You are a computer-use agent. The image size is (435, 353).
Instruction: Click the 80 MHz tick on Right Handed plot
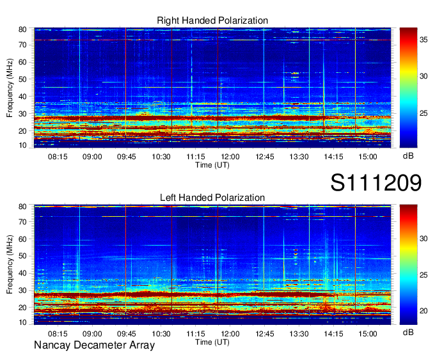[x=22, y=29]
